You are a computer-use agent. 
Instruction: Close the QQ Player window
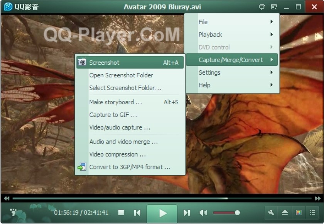[x=314, y=7]
